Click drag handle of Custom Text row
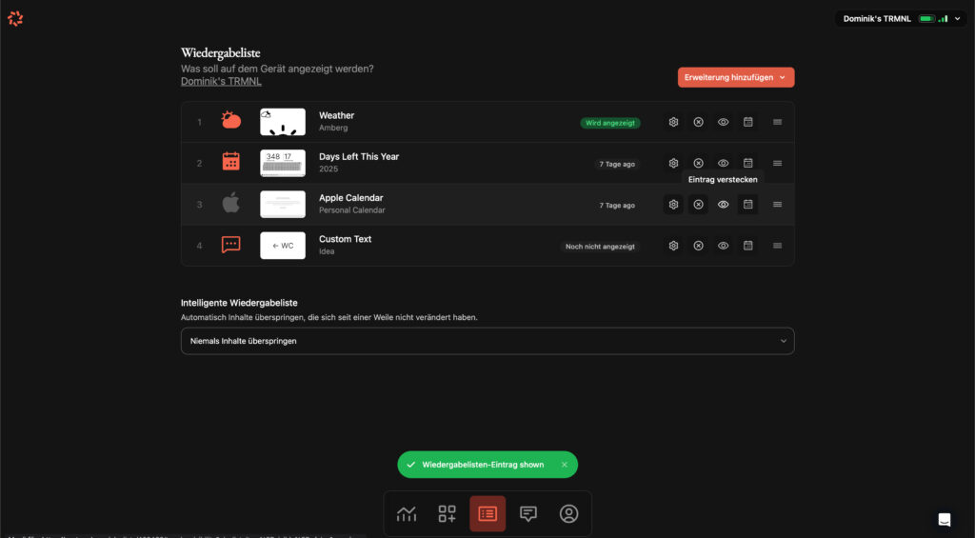This screenshot has height=538, width=975. [777, 246]
